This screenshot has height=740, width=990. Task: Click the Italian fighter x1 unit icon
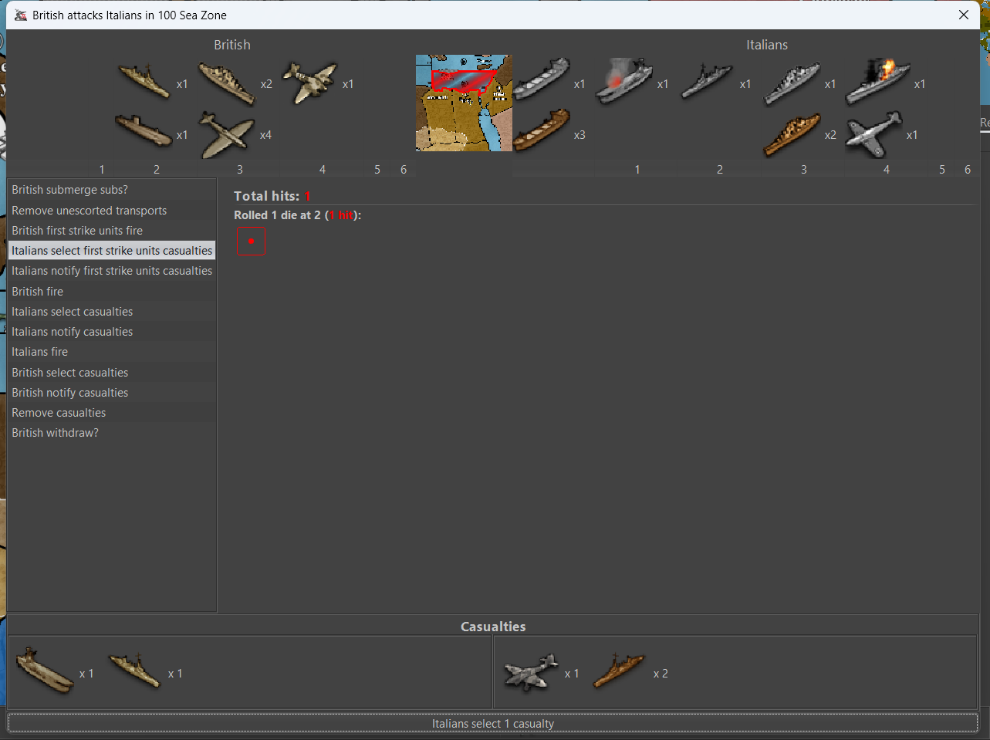(873, 133)
